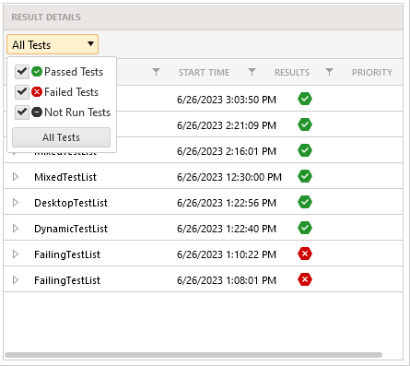Click start time 6/26/2023 2:21:09 PM

[x=227, y=125]
